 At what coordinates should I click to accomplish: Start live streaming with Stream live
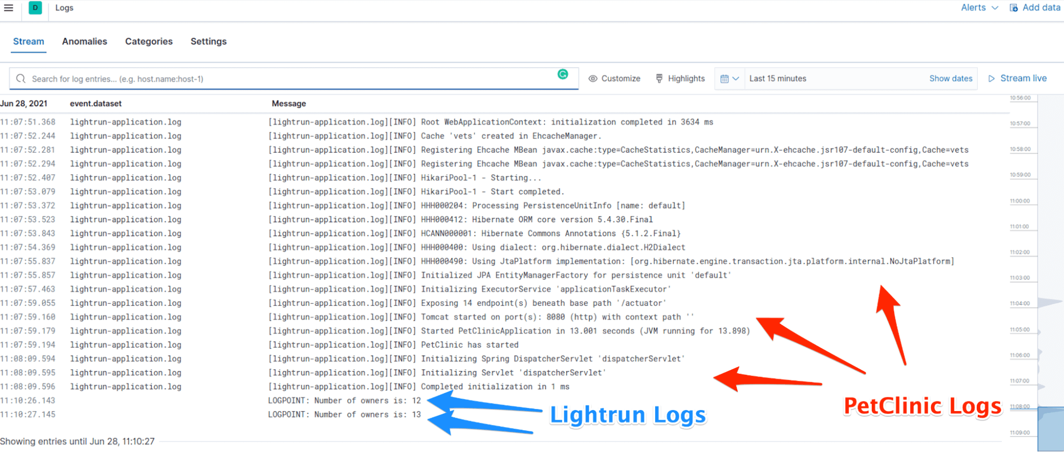coord(1017,78)
